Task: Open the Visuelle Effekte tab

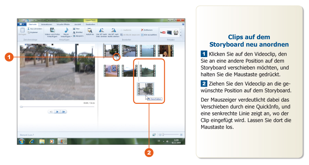Action: click(x=63, y=24)
